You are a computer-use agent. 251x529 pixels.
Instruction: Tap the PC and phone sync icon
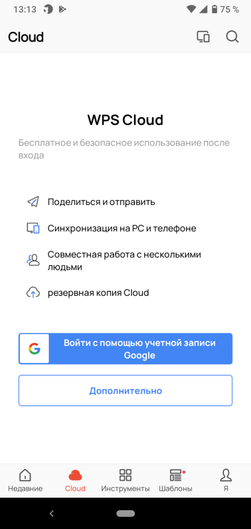click(x=33, y=228)
